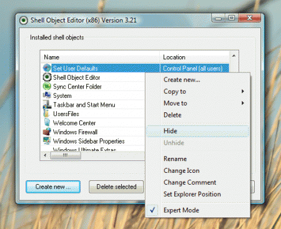Toggle the Expert Mode checkmark
This screenshot has width=281, height=229.
click(x=152, y=210)
